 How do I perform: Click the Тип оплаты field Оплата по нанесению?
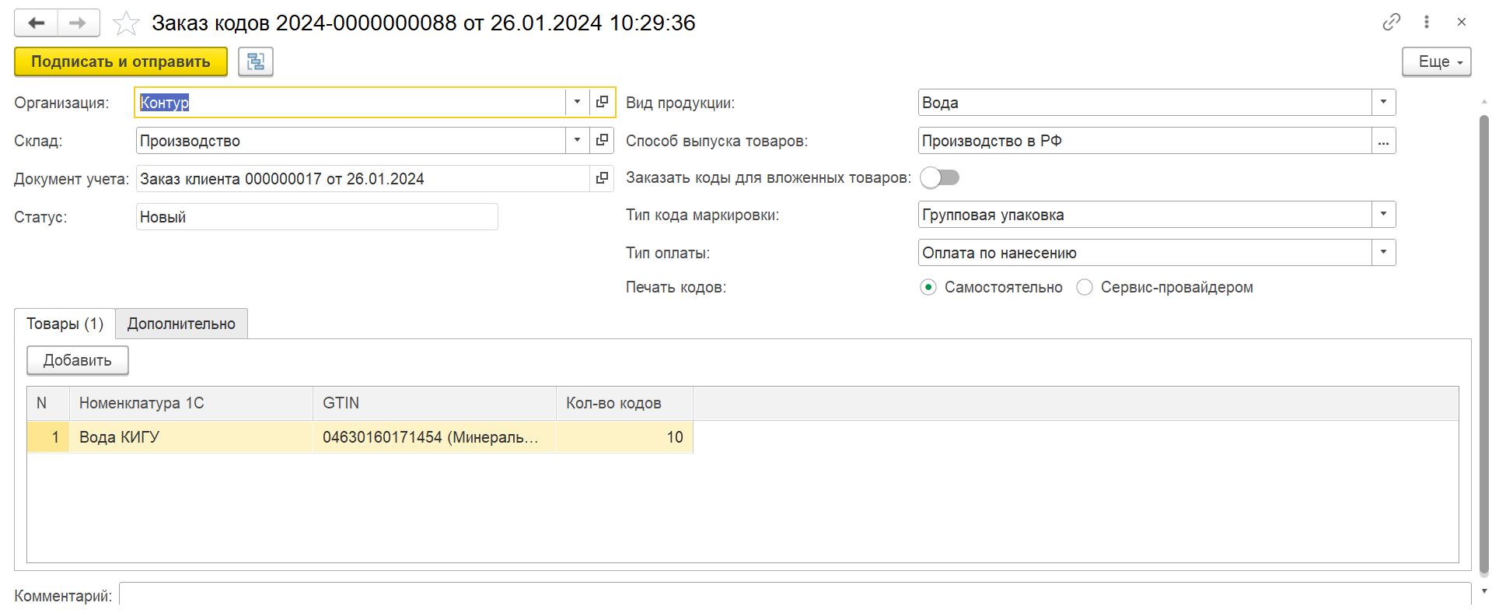(x=1144, y=252)
